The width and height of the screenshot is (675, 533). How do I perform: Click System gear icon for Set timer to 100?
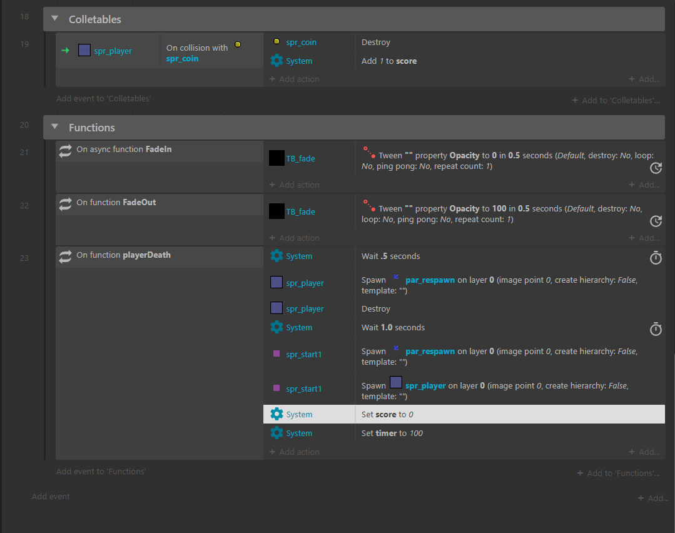[x=277, y=433]
